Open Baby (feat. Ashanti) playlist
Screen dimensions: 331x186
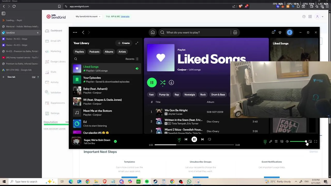106,91
